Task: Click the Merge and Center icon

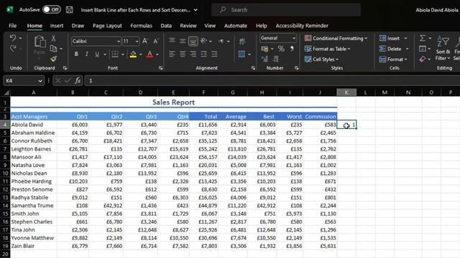Action: pyautogui.click(x=241, y=54)
